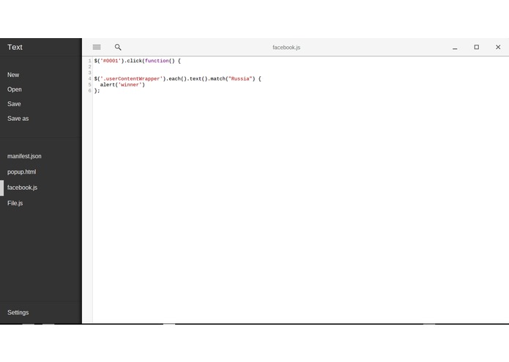Save the current file

click(x=14, y=104)
